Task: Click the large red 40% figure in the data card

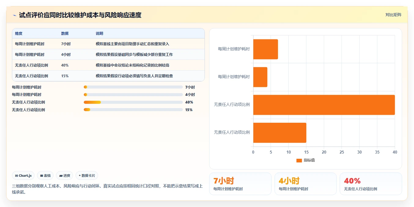Action: (x=352, y=181)
